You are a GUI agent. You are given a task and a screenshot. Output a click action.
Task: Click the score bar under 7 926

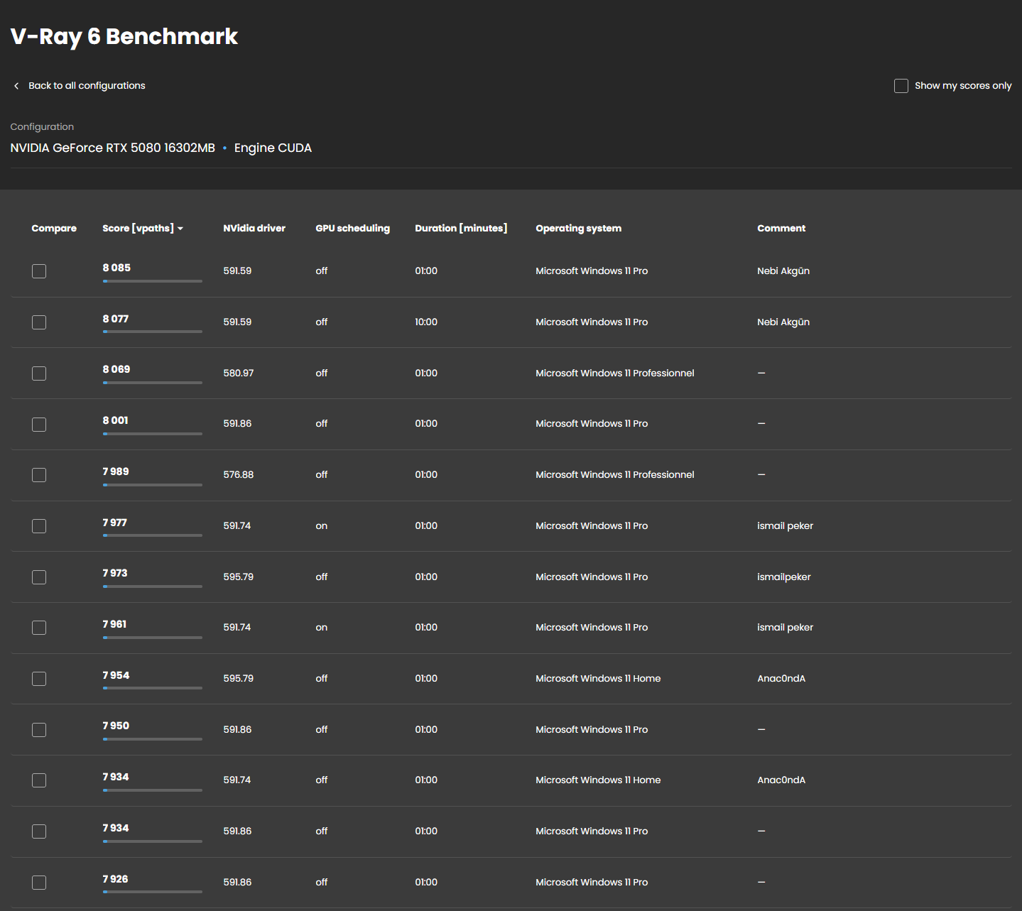153,892
